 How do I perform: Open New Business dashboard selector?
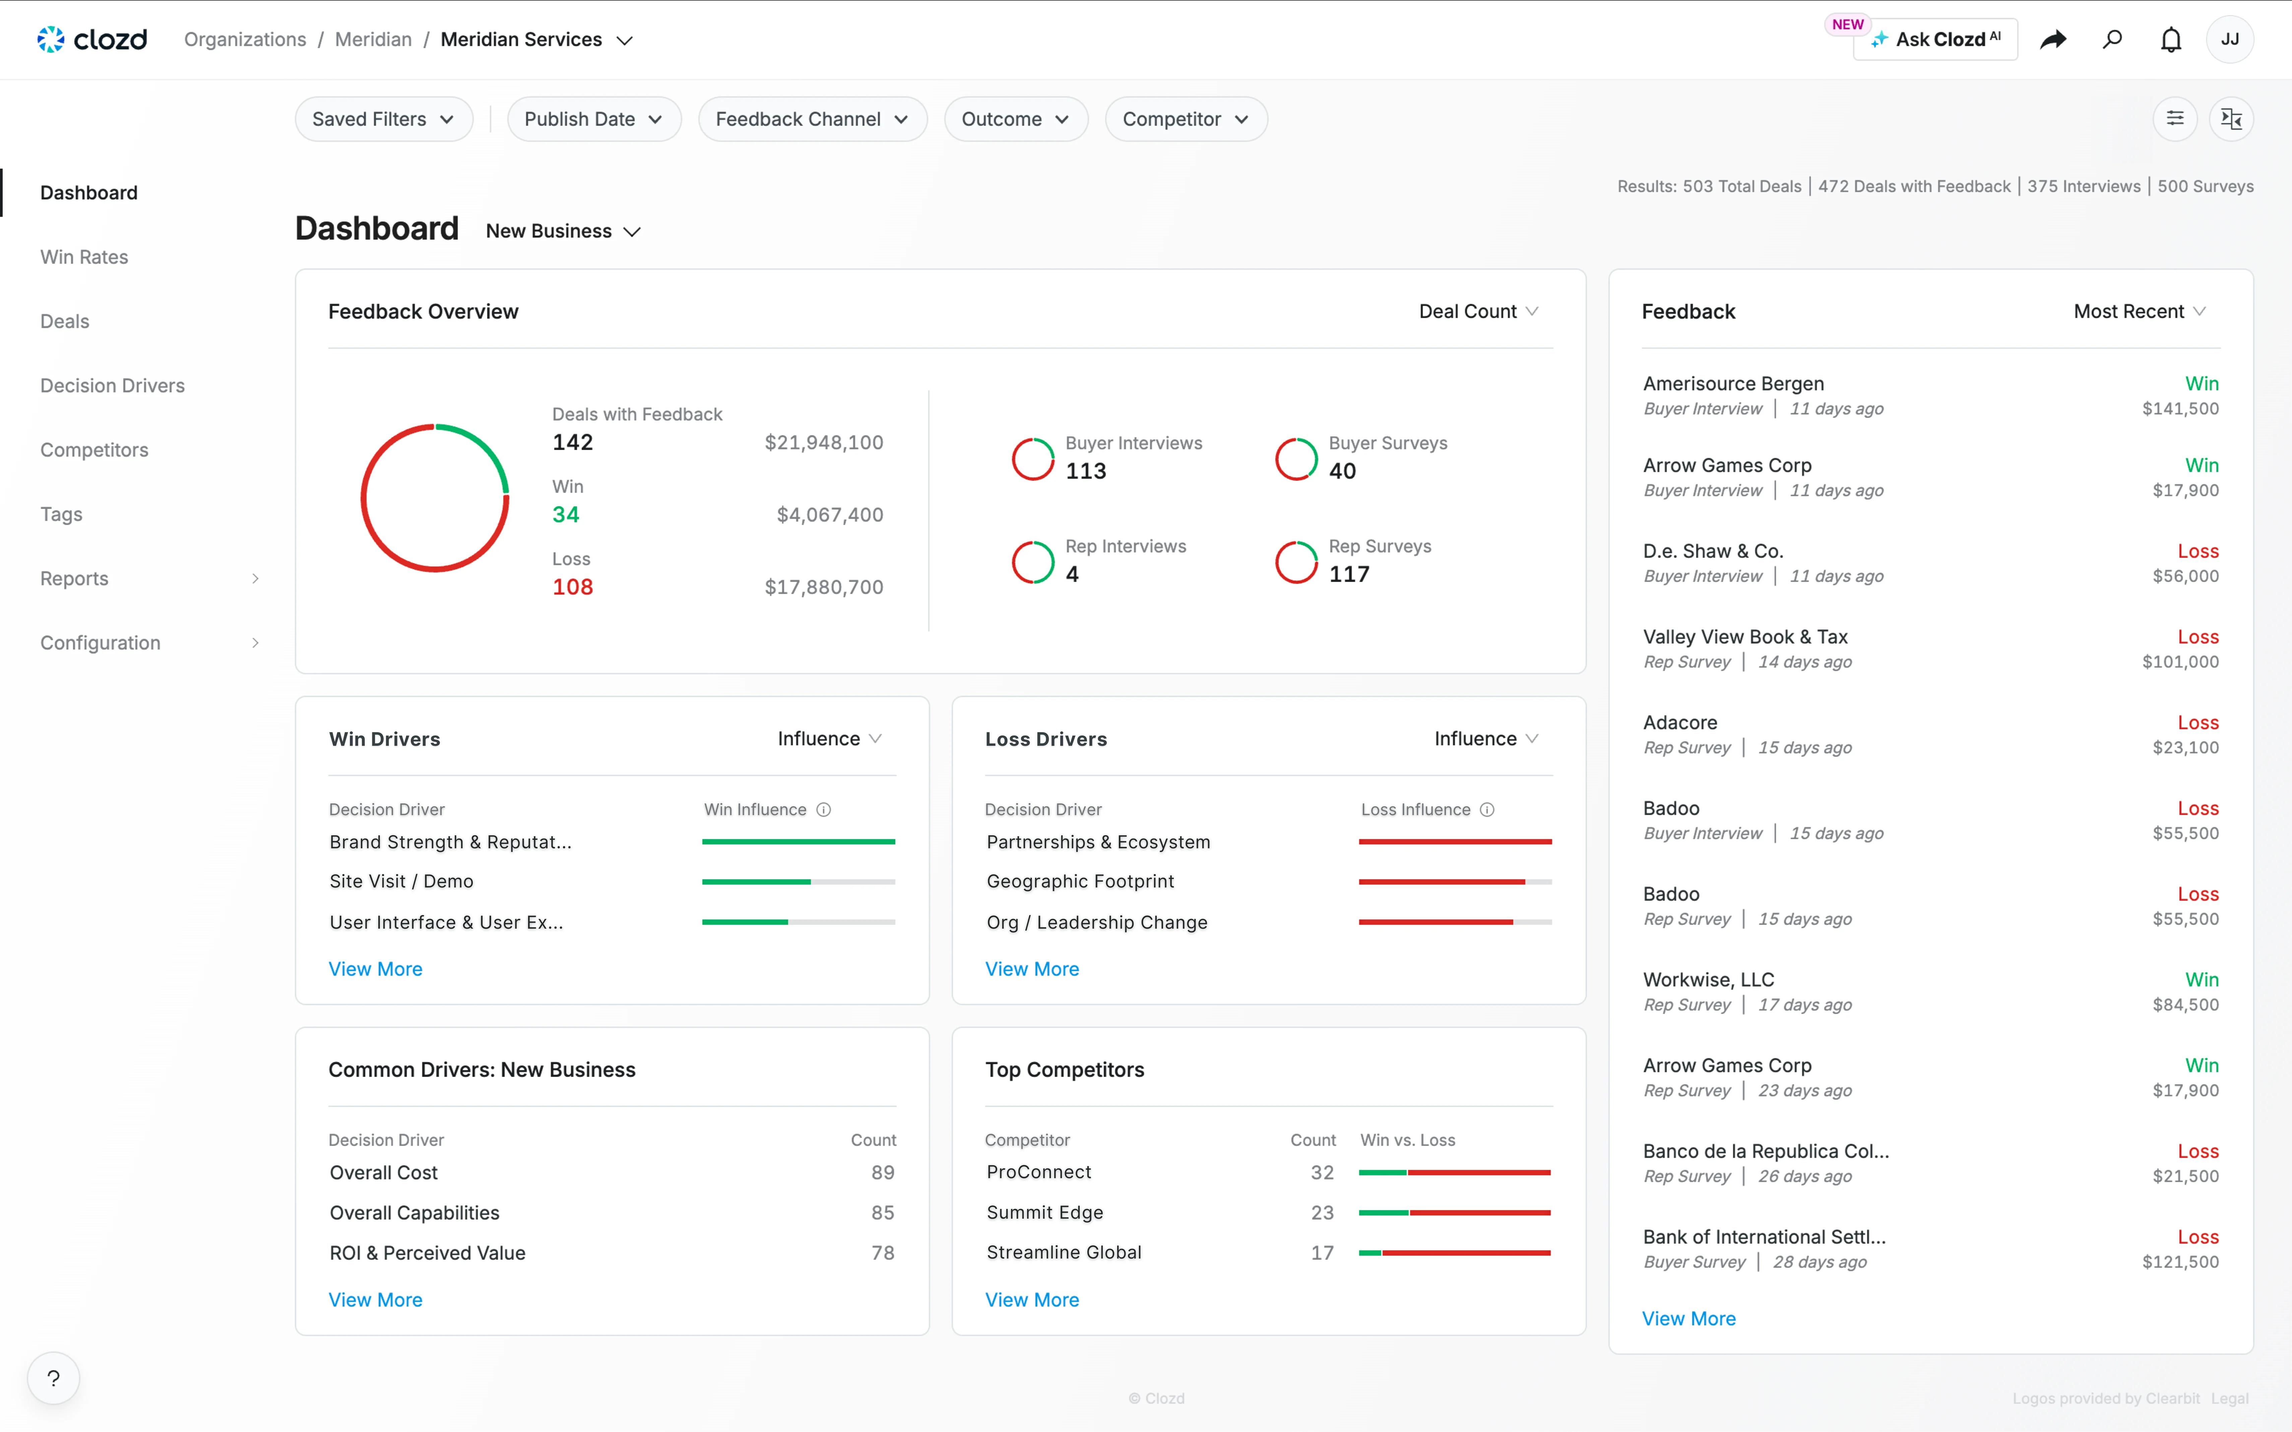click(x=563, y=231)
